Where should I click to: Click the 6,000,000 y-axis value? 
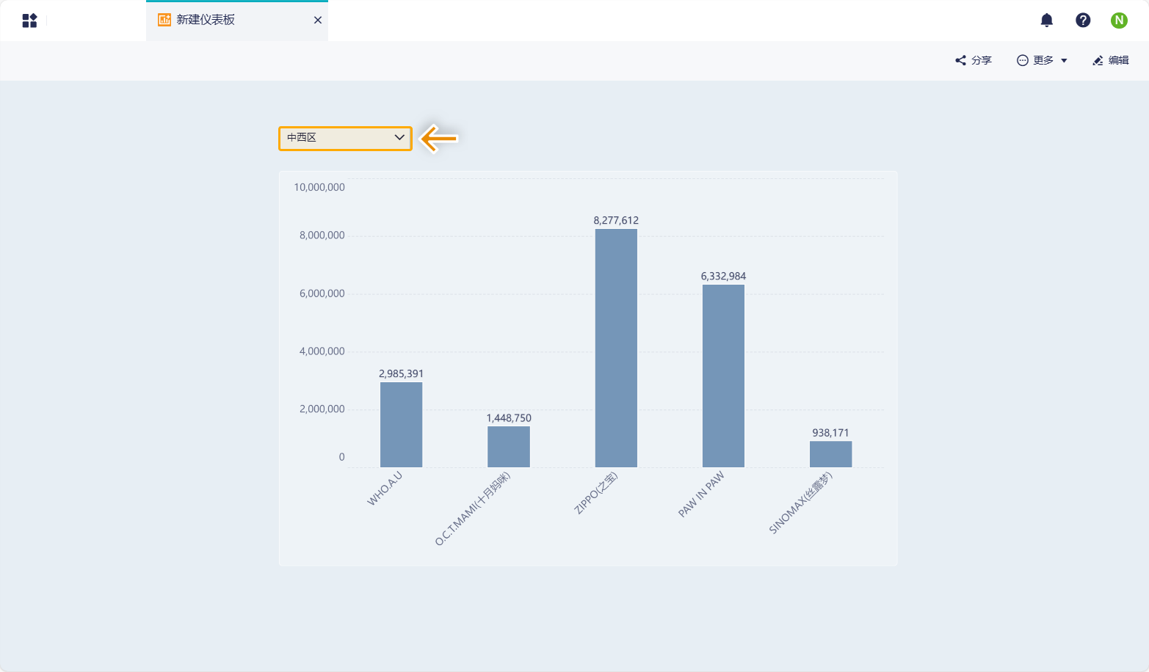(x=322, y=293)
